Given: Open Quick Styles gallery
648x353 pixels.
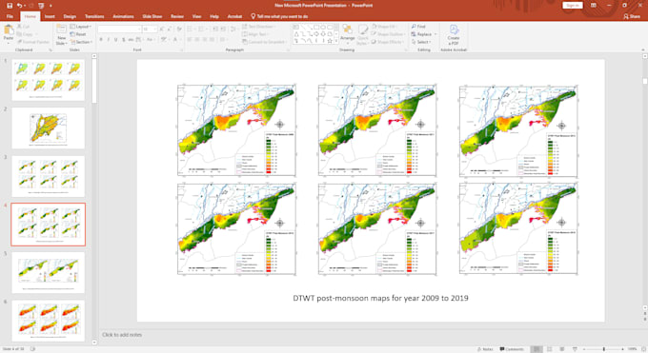Looking at the screenshot, I should [362, 34].
